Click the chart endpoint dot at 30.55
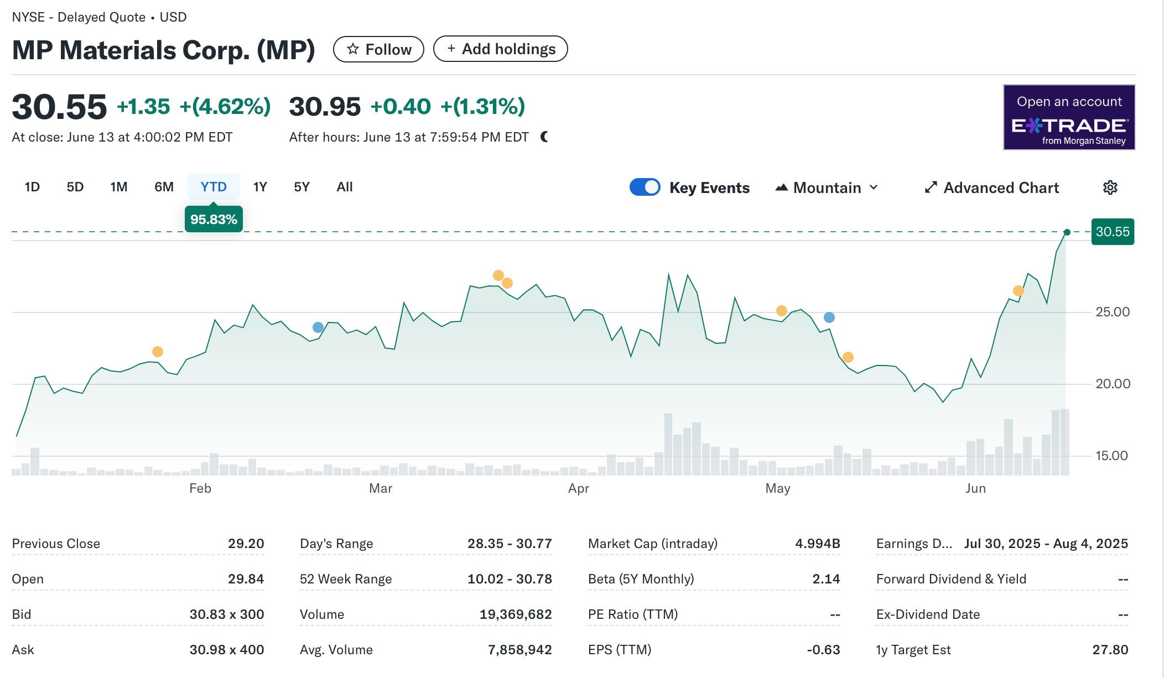 (x=1067, y=232)
